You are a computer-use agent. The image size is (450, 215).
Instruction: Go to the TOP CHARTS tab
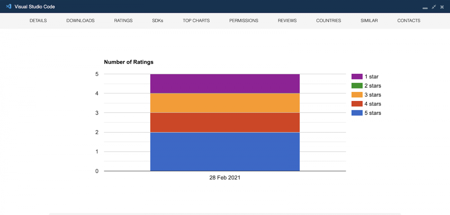point(196,21)
